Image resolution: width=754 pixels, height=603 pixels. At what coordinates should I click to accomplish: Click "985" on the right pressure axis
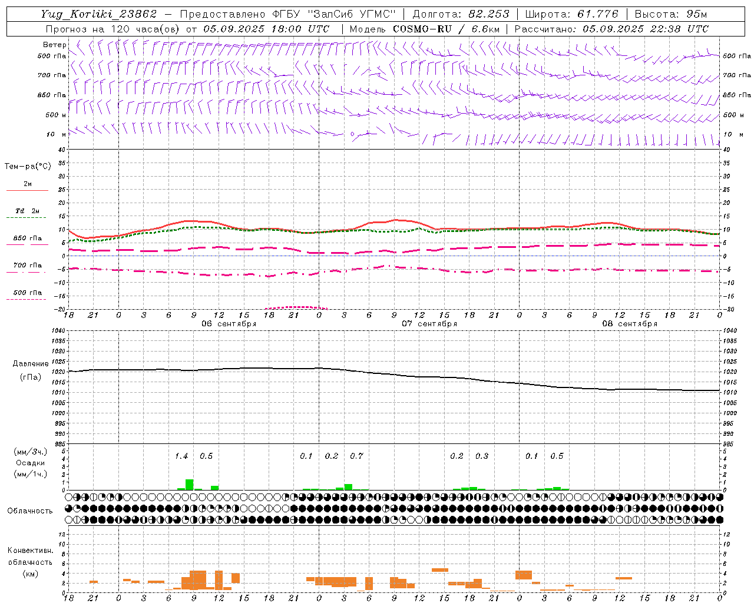click(x=729, y=444)
